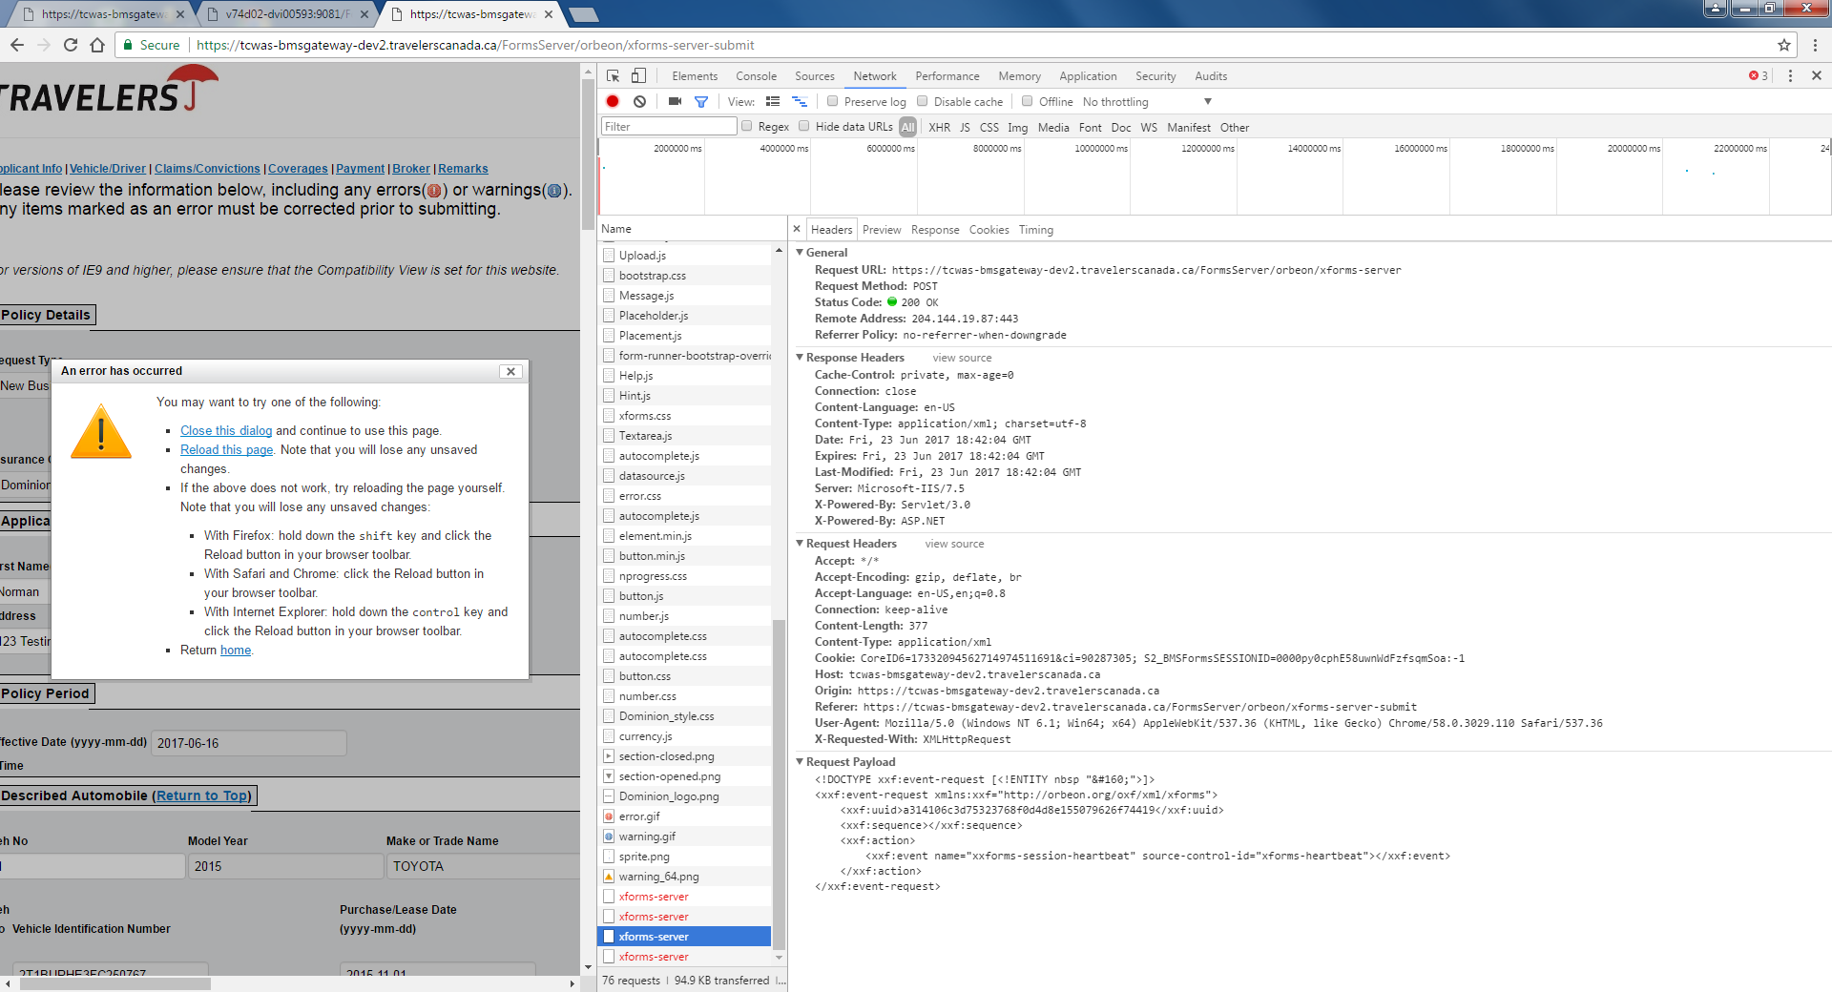
Task: Clear the network log
Action: click(x=639, y=102)
